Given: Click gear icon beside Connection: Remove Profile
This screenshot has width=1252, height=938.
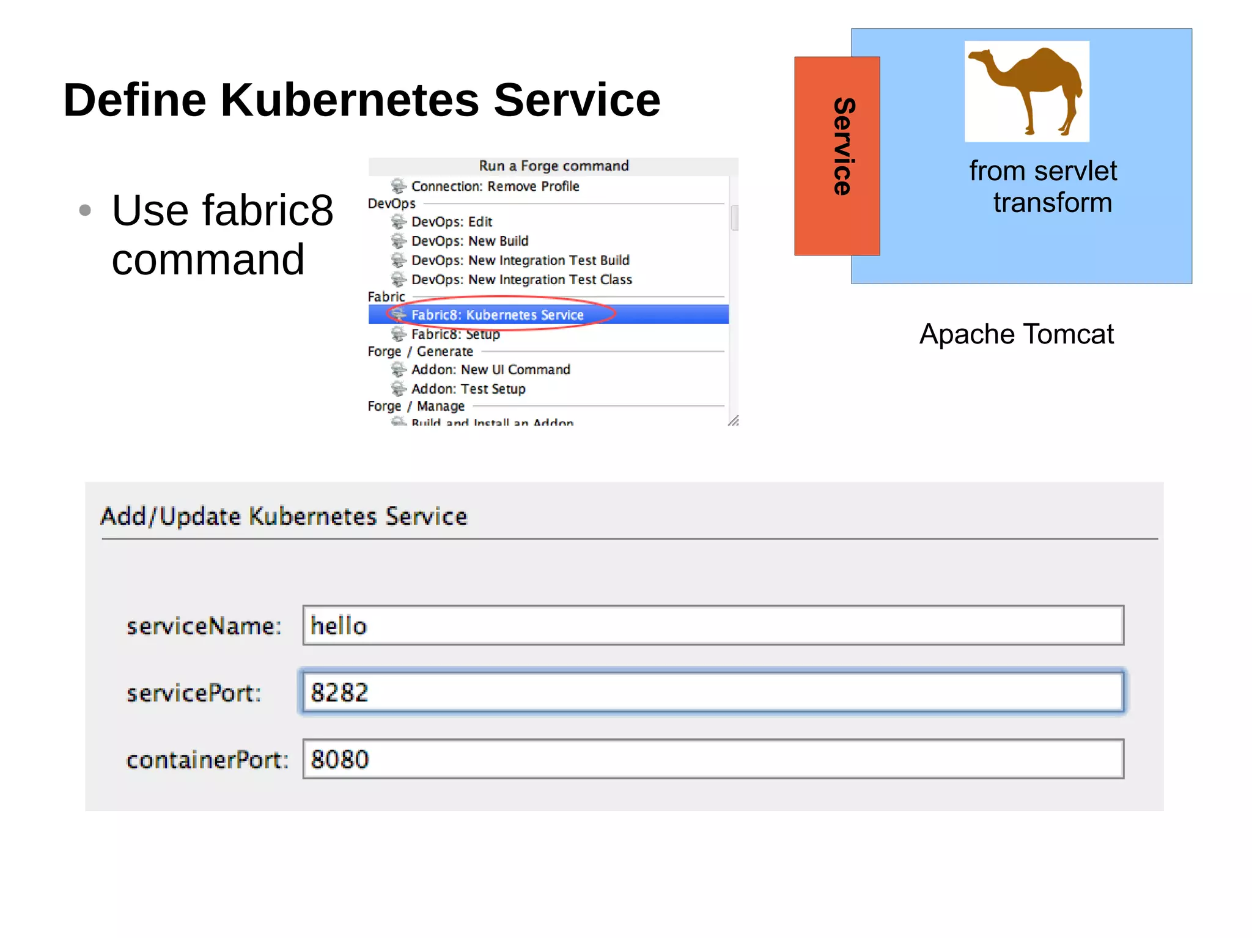Looking at the screenshot, I should click(x=399, y=186).
